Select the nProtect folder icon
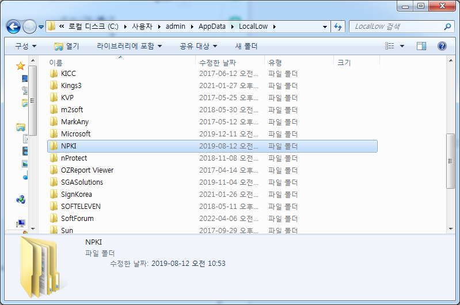 [x=54, y=158]
